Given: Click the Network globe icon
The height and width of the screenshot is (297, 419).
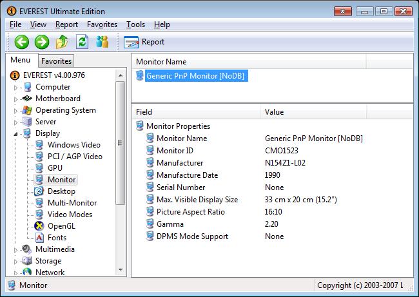Looking at the screenshot, I should click(27, 272).
